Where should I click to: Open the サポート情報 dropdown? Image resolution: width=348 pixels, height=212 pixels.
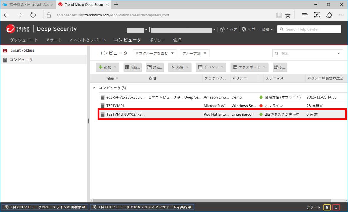(x=260, y=29)
